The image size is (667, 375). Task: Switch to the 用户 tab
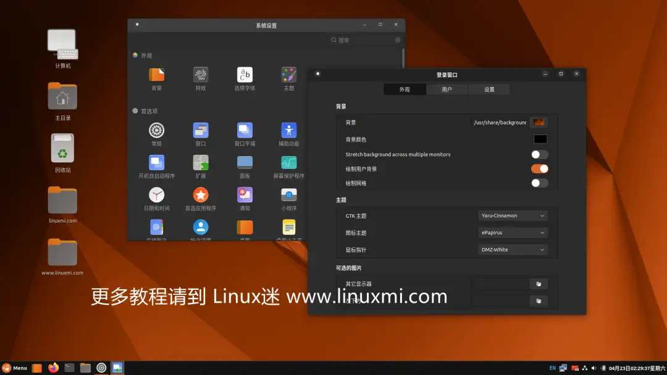pos(447,89)
